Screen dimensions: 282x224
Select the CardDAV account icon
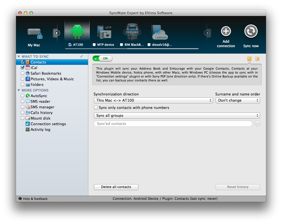tap(159, 32)
